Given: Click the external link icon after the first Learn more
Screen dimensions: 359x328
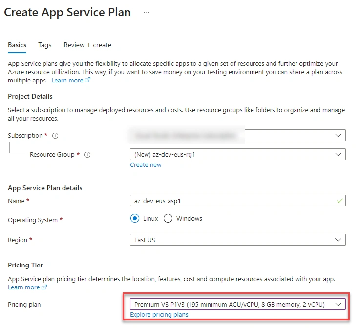Looking at the screenshot, I should click(x=88, y=80).
